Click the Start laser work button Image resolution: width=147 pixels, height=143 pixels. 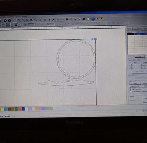point(135,83)
